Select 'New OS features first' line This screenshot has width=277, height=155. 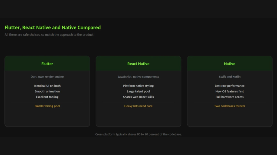click(x=230, y=91)
